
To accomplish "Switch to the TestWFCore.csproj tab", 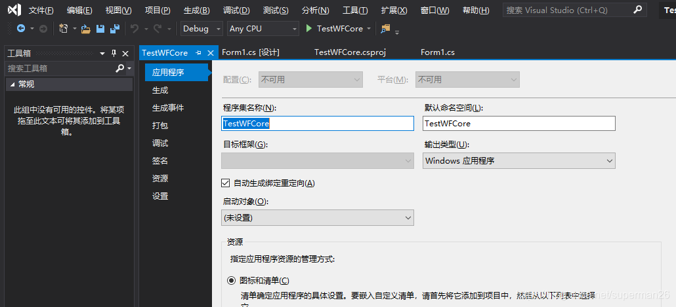I will [x=350, y=52].
